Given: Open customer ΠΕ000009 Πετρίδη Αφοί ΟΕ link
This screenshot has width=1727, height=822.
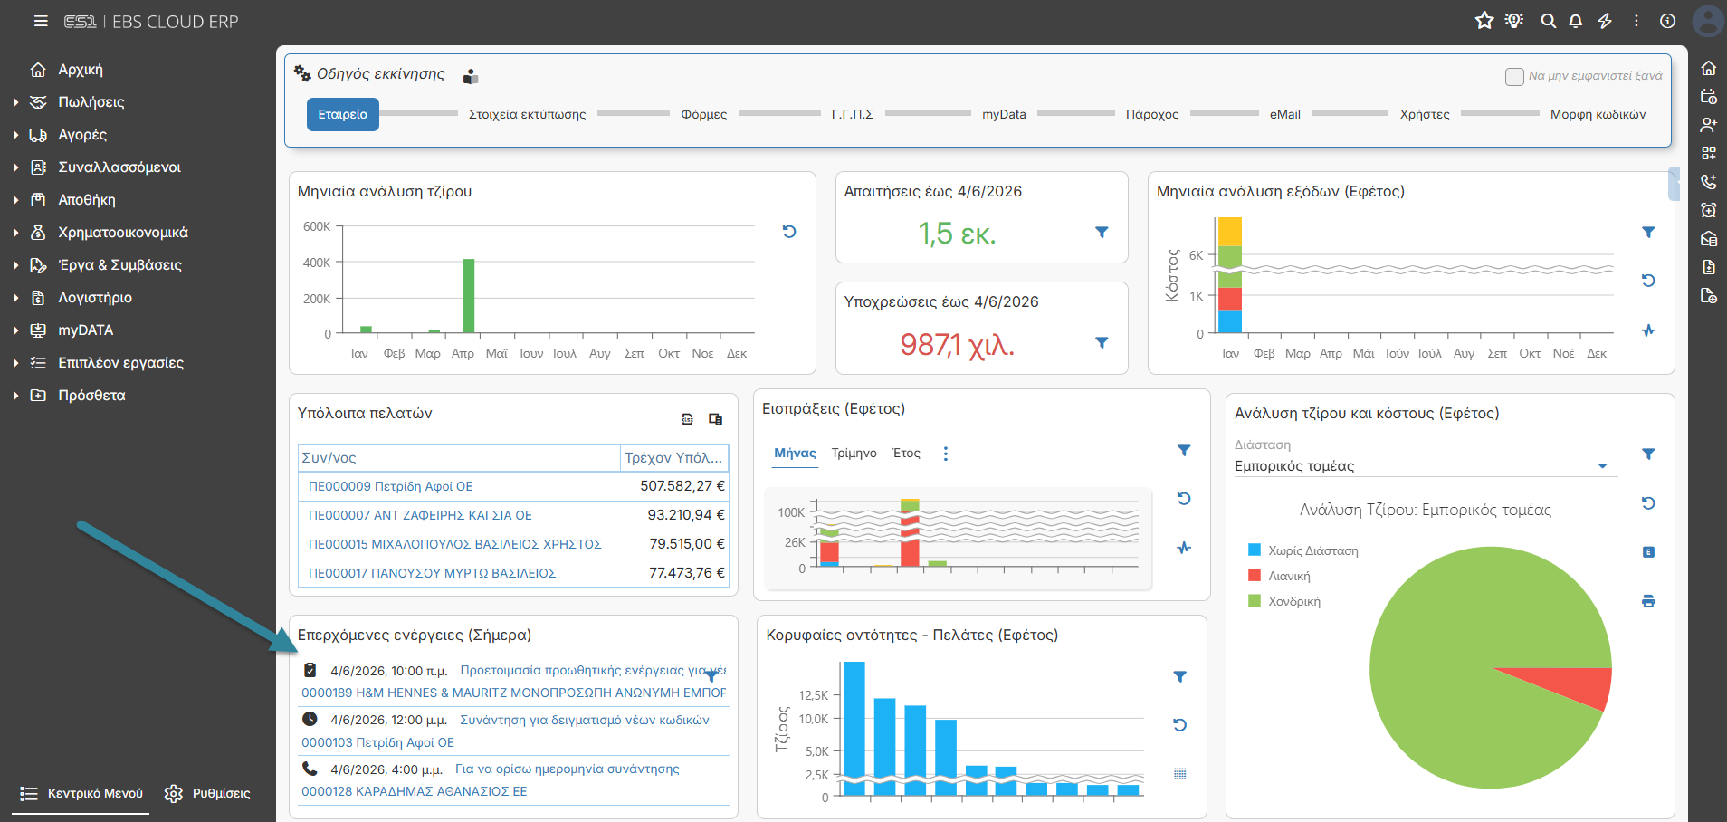Looking at the screenshot, I should tap(391, 486).
